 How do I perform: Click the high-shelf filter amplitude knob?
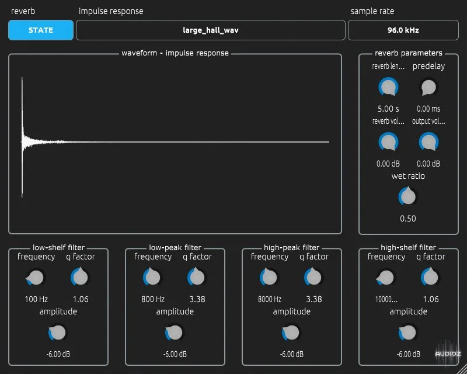408,333
